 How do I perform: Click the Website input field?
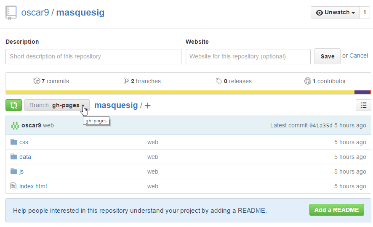coord(248,56)
